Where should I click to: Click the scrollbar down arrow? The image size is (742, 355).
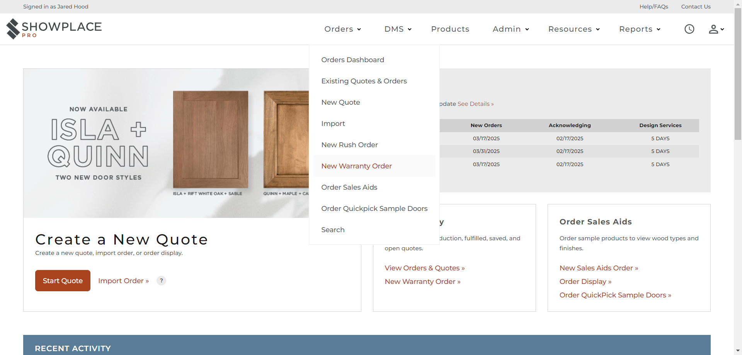pos(738,351)
